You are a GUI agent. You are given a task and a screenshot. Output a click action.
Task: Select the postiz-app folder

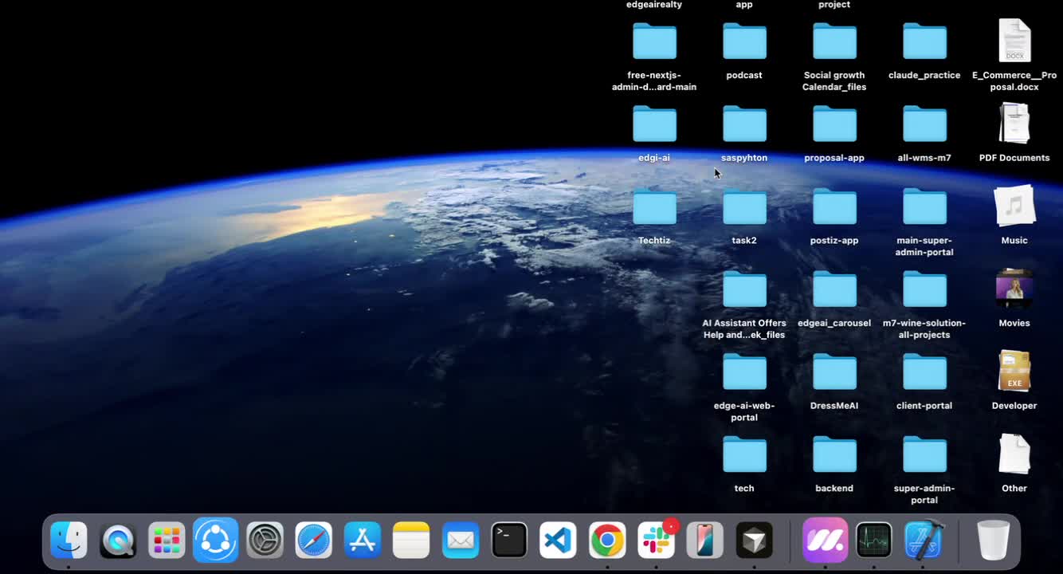834,207
